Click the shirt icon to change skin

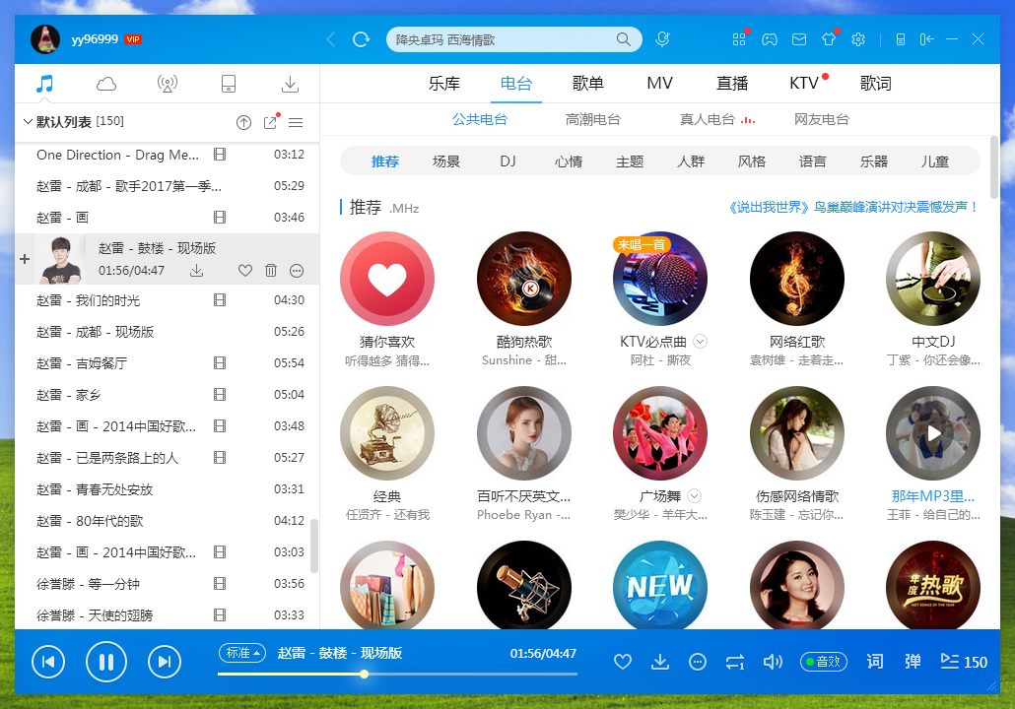point(829,39)
